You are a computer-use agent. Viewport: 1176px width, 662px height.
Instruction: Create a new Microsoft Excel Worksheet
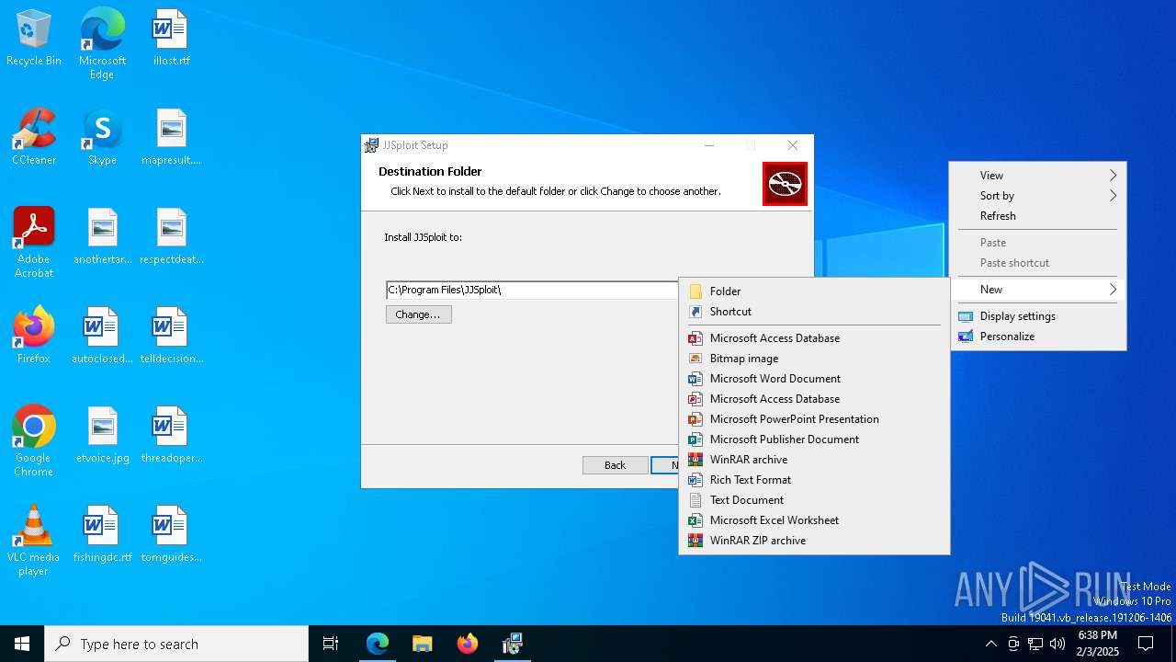[x=814, y=520]
